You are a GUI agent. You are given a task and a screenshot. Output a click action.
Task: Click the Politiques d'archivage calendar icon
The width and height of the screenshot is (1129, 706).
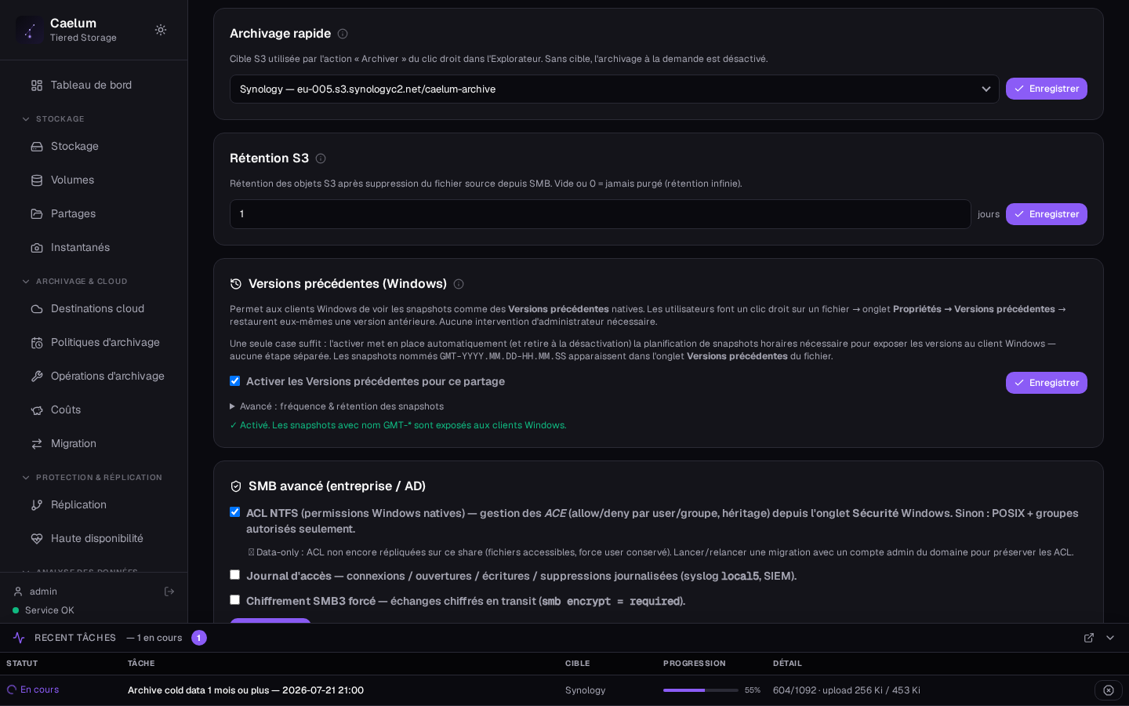pyautogui.click(x=37, y=343)
